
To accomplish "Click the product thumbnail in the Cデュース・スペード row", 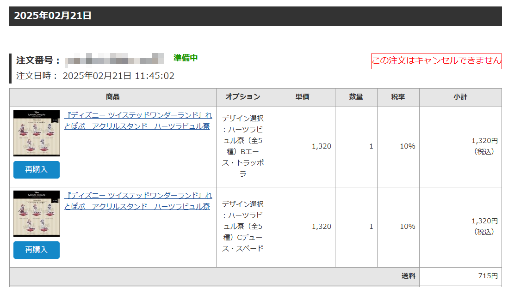I will [36, 213].
